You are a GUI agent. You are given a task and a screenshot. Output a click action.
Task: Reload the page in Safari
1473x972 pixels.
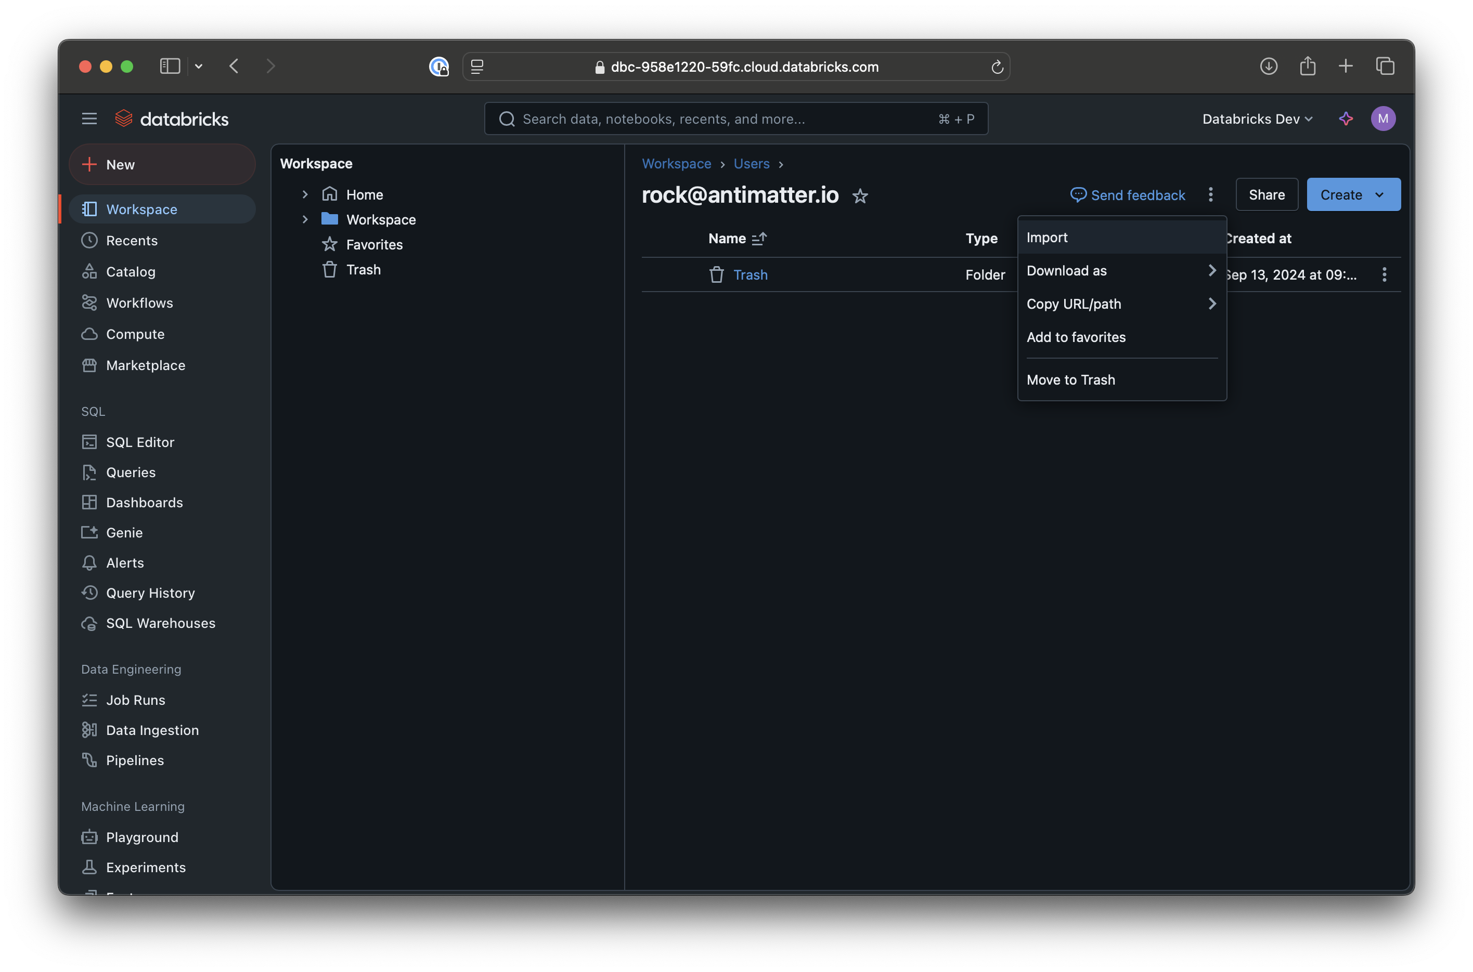[x=997, y=67]
